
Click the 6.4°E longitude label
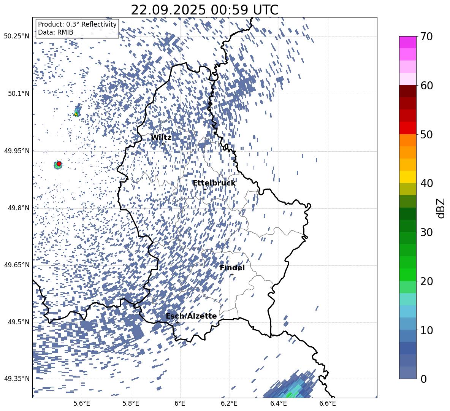pos(278,403)
